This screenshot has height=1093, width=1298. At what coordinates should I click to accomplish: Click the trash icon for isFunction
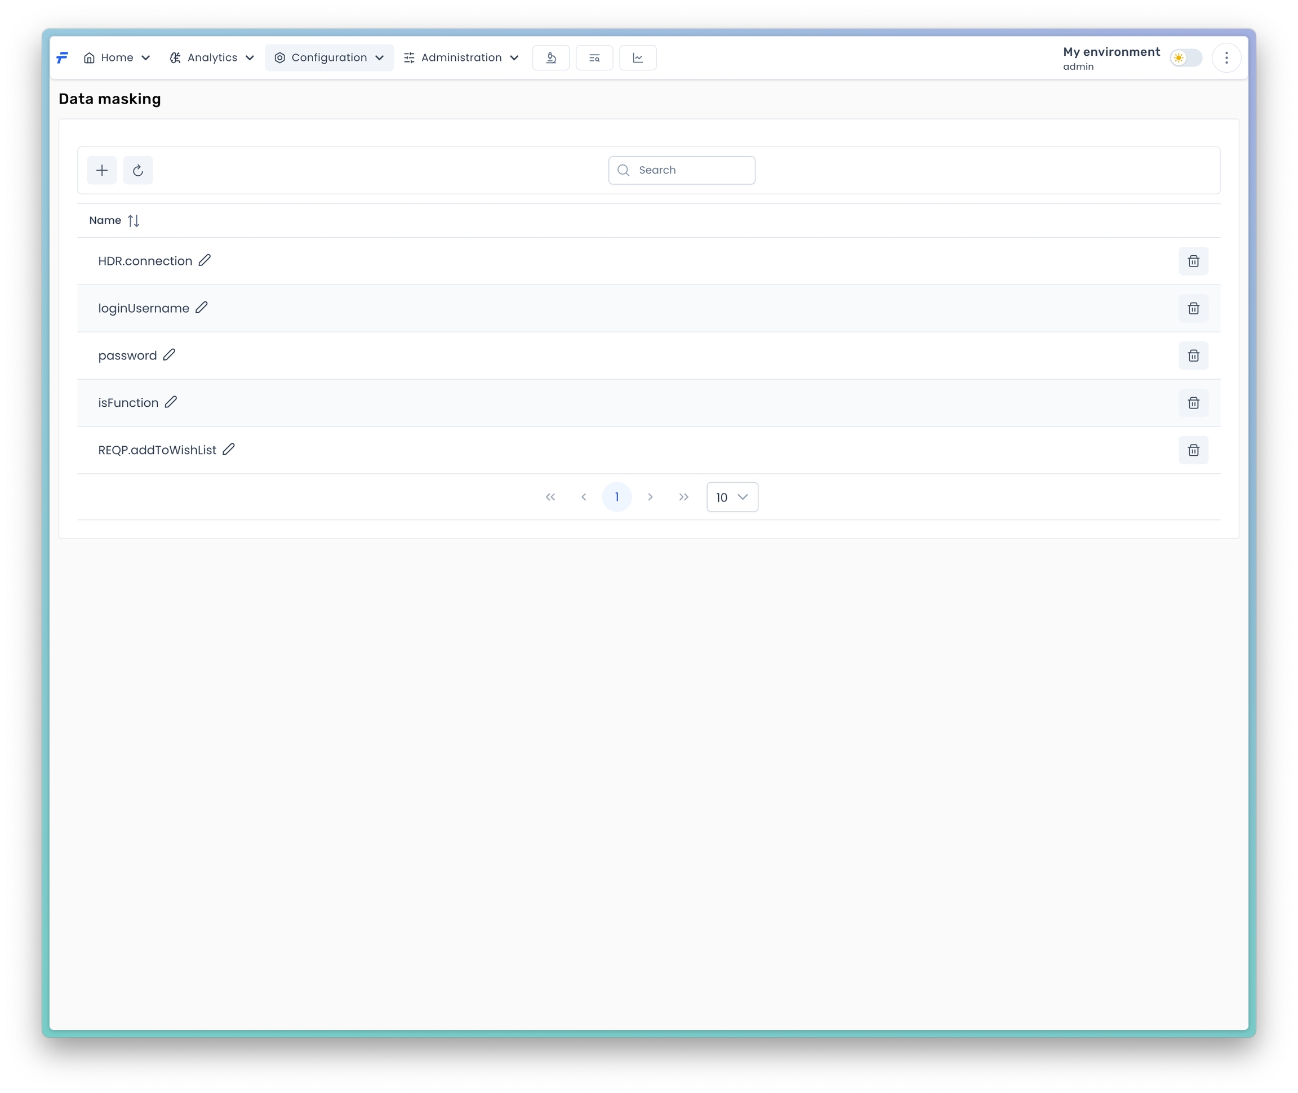point(1193,403)
